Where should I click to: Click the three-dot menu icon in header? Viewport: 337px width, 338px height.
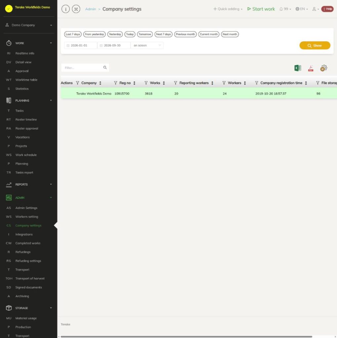point(66,9)
